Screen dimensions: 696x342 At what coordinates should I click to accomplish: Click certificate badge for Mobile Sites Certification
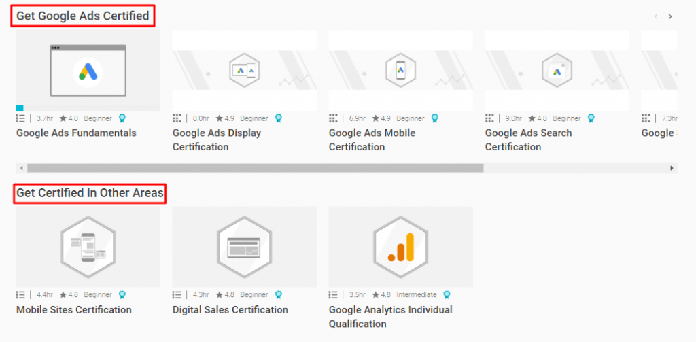point(122,295)
